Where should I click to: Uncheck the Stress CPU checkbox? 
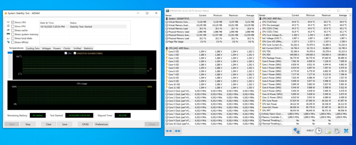pos(13,22)
